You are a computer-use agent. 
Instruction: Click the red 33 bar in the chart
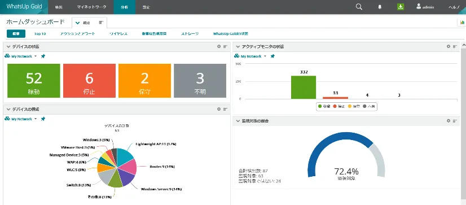point(335,98)
